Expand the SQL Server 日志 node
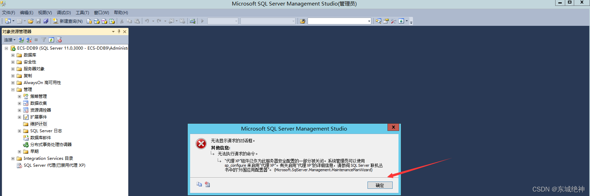Viewport: 590px width, 196px height. coord(19,131)
